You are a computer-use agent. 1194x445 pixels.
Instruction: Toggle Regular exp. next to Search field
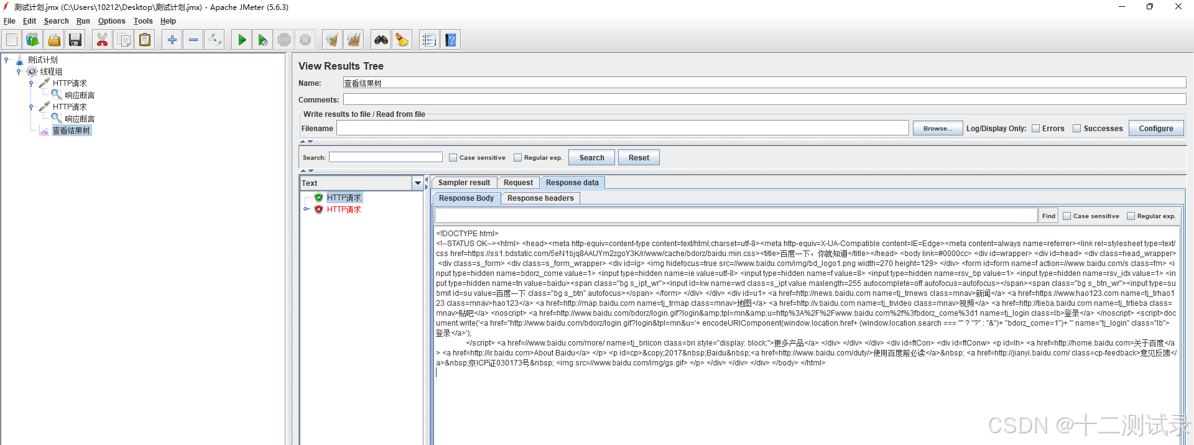click(518, 158)
